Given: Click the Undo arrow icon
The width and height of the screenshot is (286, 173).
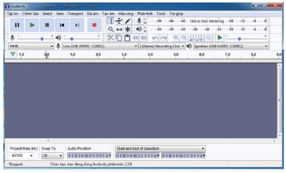Looking at the screenshot, I should [155, 38].
